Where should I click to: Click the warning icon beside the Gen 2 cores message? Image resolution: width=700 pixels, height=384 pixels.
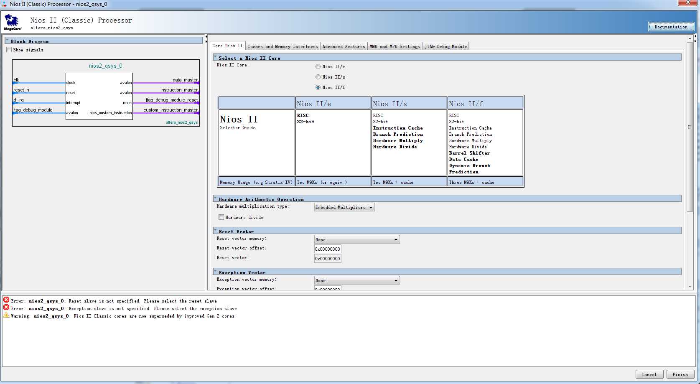[x=6, y=315]
